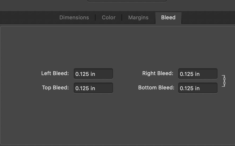The height and width of the screenshot is (146, 235).
Task: Click empty panel area above bleed fields
Action: tap(117, 46)
